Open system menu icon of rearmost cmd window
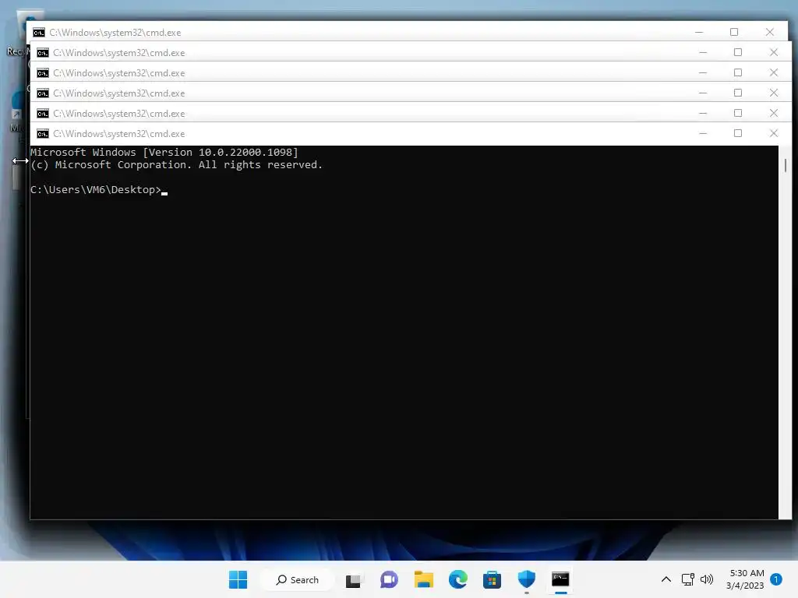Screen dimensions: 798x598 point(39,33)
